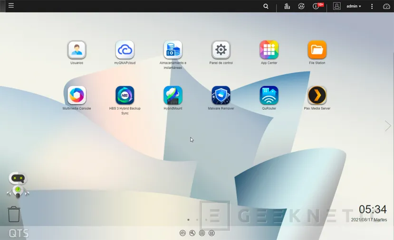Click the 05:34 clock display
The image size is (394, 240).
click(373, 209)
